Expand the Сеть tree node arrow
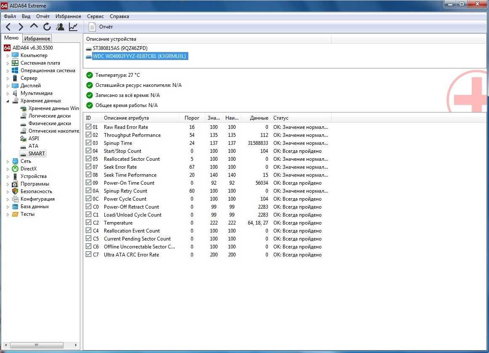This screenshot has width=489, height=353. 8,162
